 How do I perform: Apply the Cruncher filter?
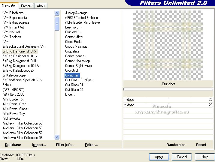pos(159,157)
